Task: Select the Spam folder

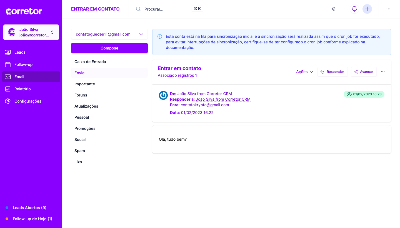Action: click(80, 151)
